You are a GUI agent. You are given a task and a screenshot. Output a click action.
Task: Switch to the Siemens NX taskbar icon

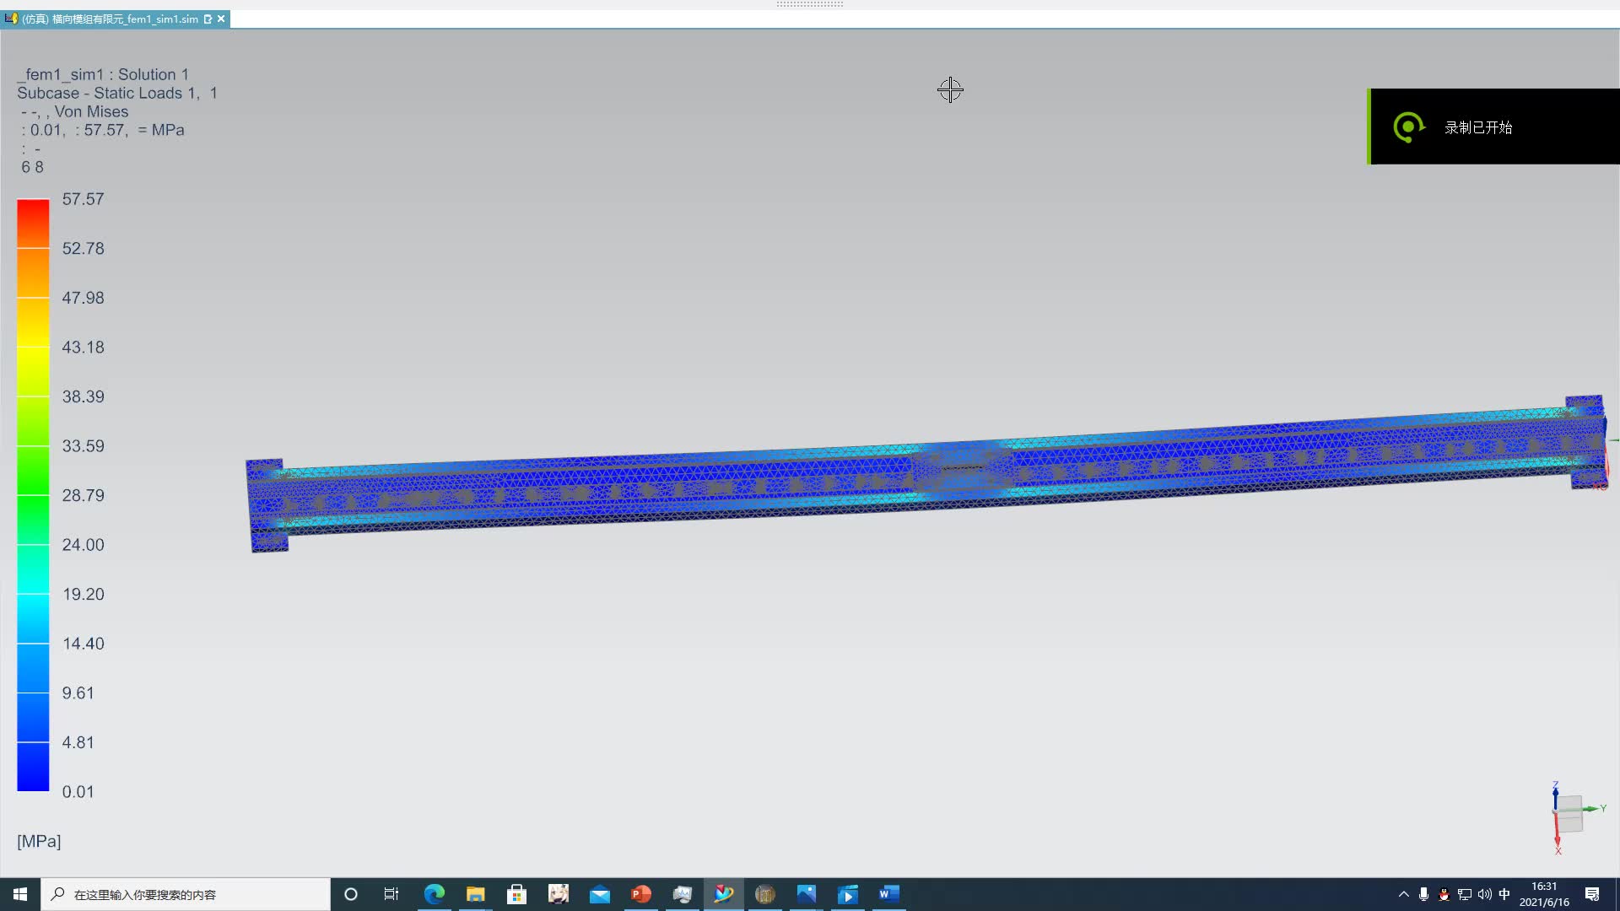point(724,894)
